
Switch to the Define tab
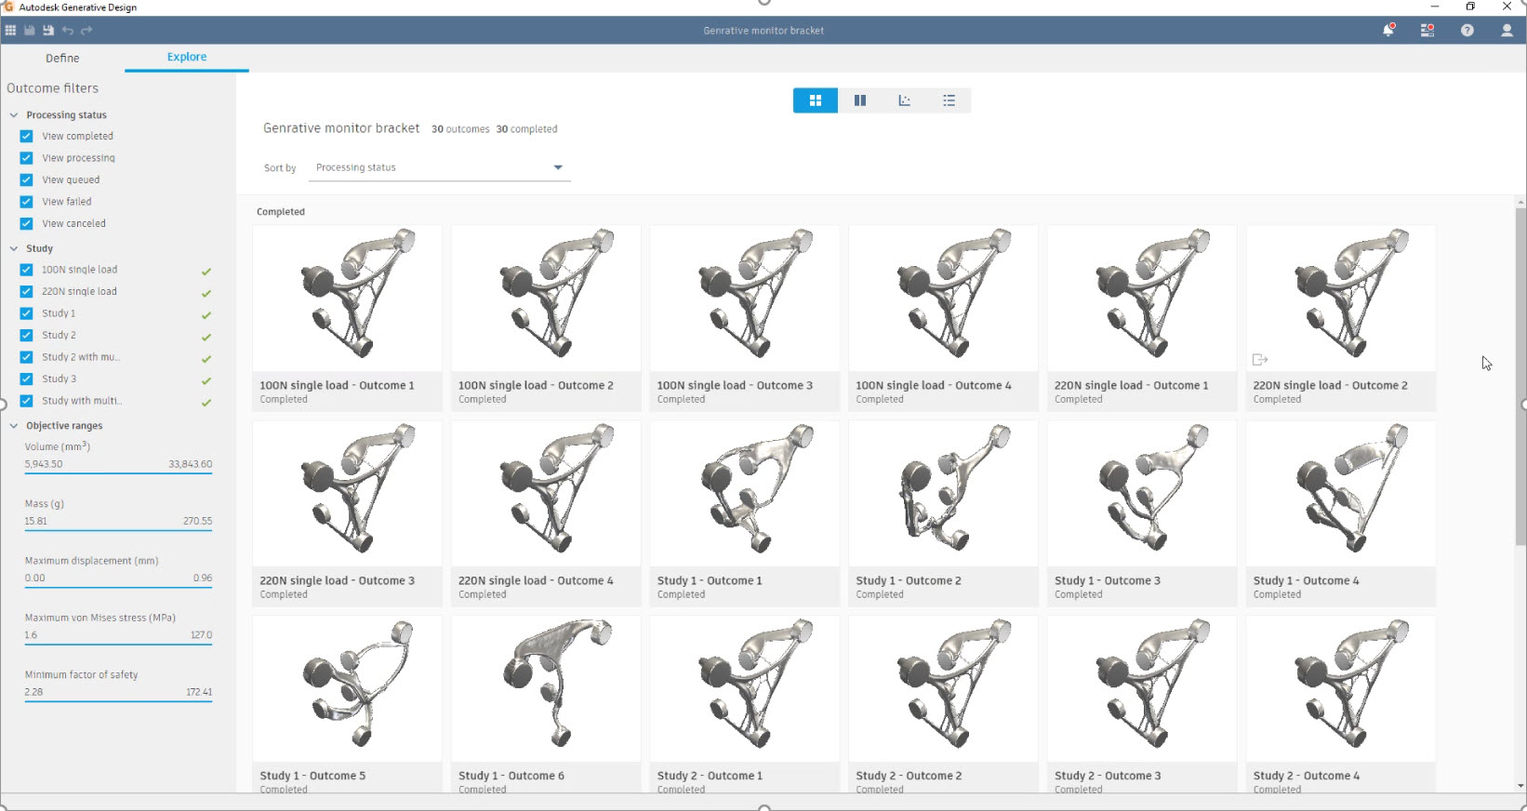(62, 58)
